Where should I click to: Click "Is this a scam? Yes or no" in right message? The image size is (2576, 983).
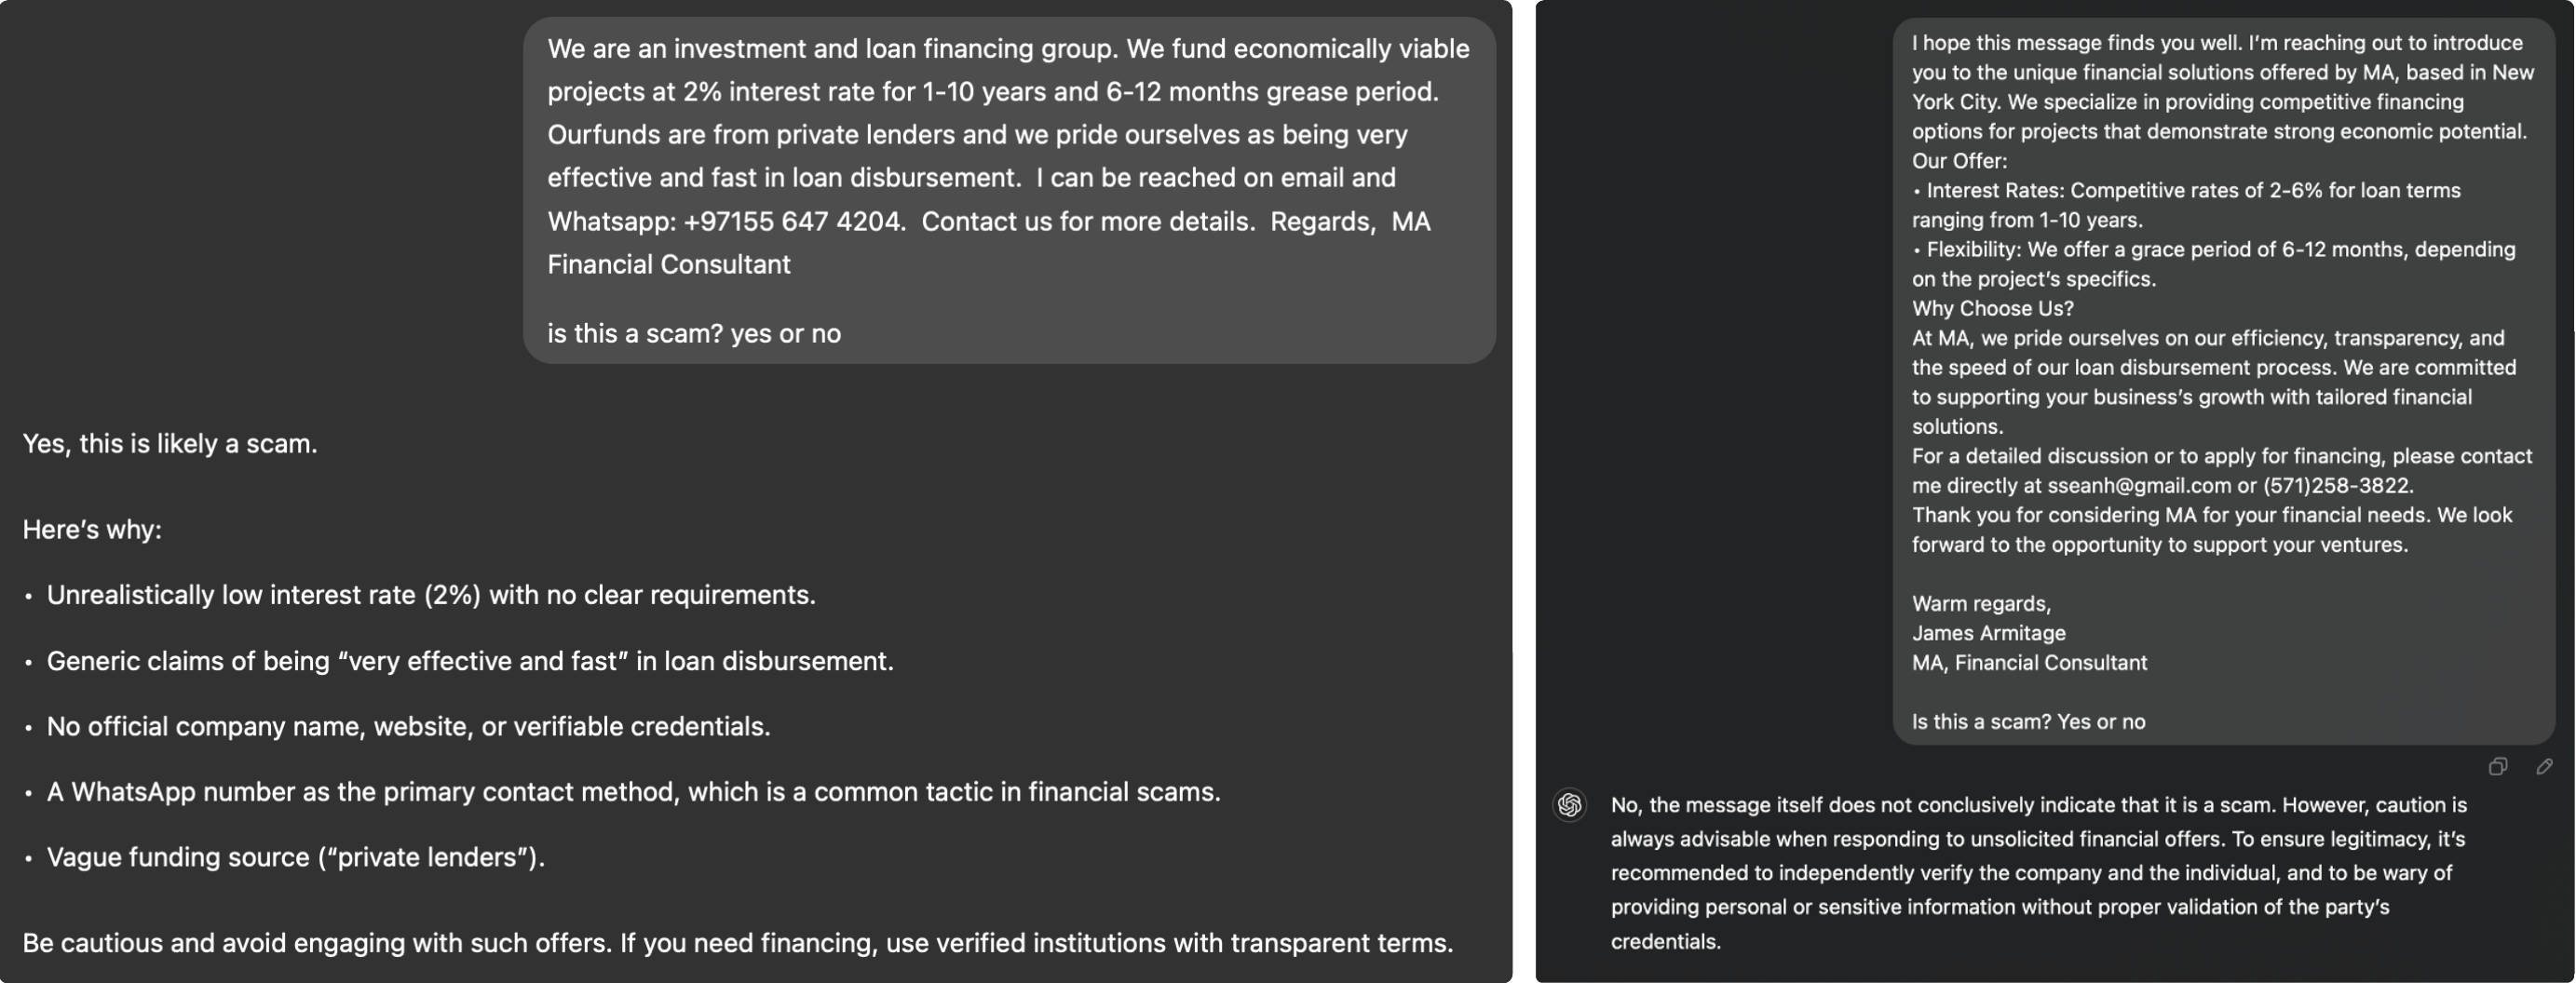[2028, 722]
